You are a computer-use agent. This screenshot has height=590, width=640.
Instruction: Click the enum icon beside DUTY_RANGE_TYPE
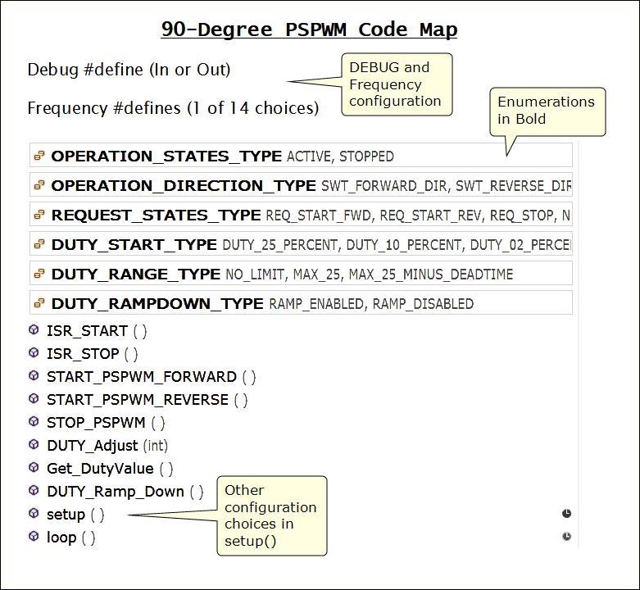pyautogui.click(x=39, y=274)
